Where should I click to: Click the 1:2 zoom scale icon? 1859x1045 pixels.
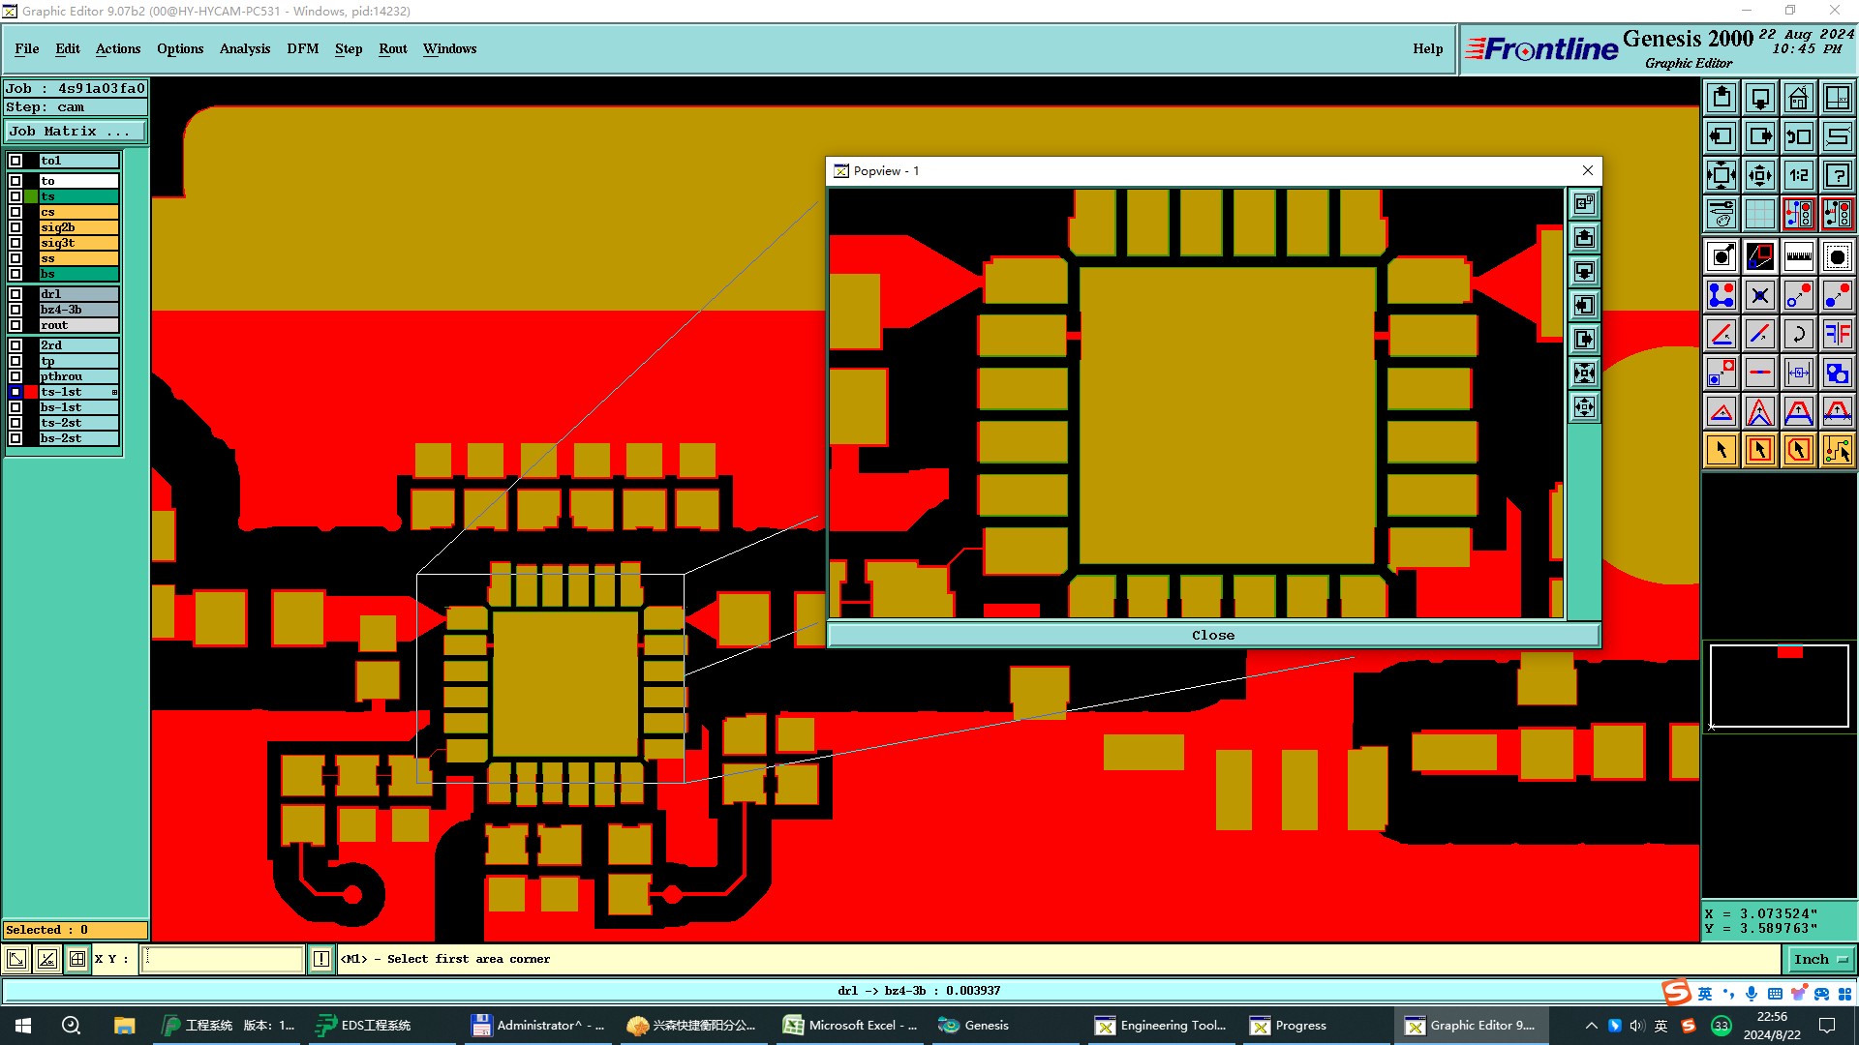[1798, 175]
